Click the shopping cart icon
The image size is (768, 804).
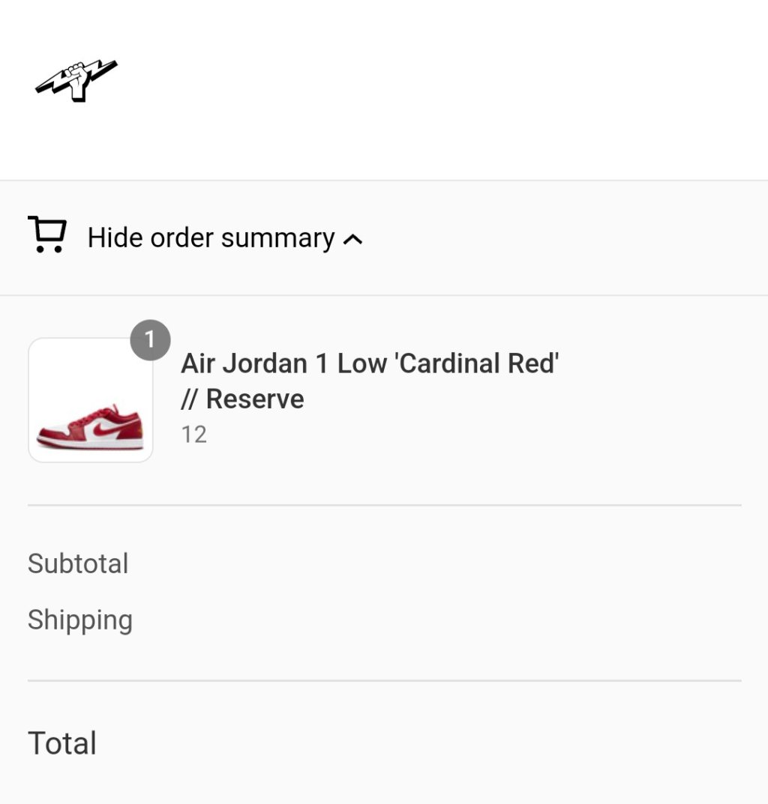click(x=47, y=235)
